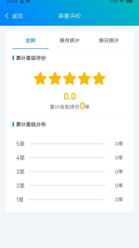Click the third rating star
The height and width of the screenshot is (248, 139).
coord(70,78)
